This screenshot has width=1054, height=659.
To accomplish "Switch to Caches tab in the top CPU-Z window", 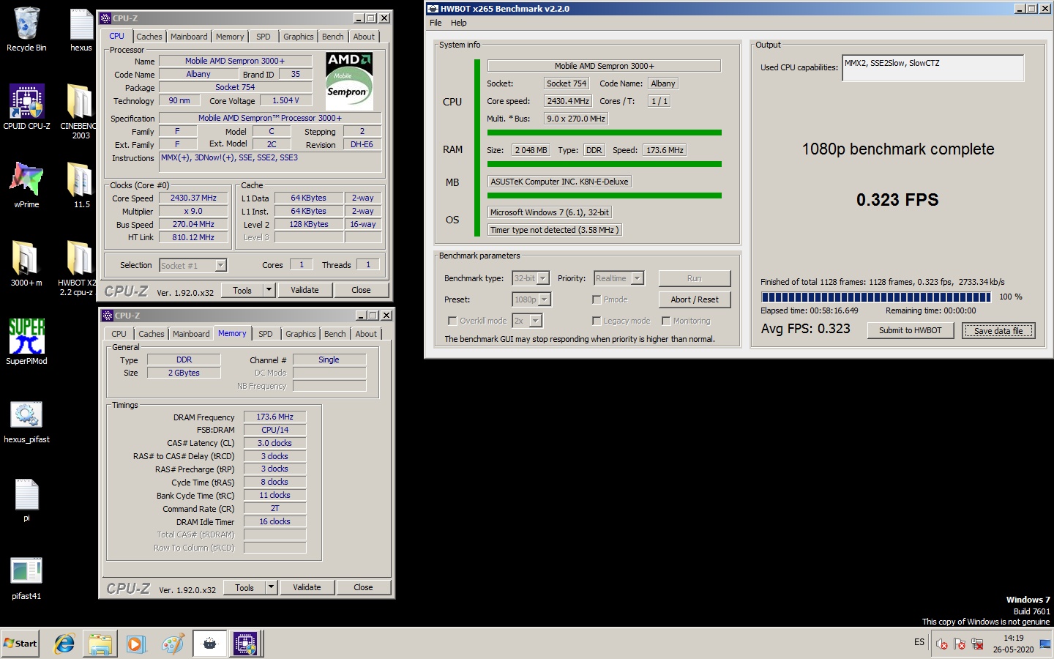I will point(149,37).
